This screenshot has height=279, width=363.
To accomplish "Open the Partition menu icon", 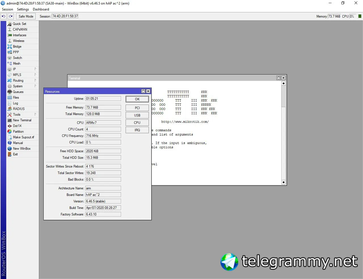I will pyautogui.click(x=10, y=132).
